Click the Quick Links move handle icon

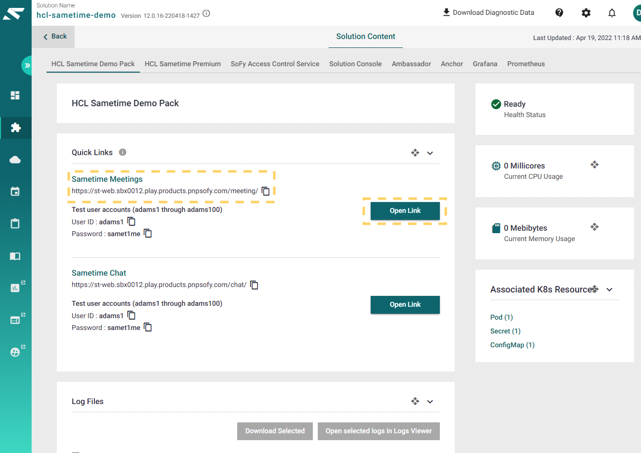click(x=415, y=153)
